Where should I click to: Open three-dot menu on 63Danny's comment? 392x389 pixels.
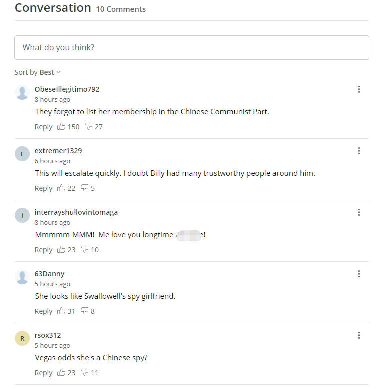click(359, 274)
